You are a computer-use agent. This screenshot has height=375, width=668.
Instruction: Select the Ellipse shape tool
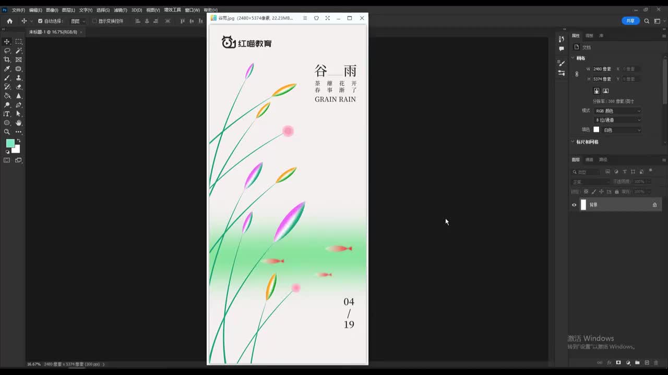point(7,123)
